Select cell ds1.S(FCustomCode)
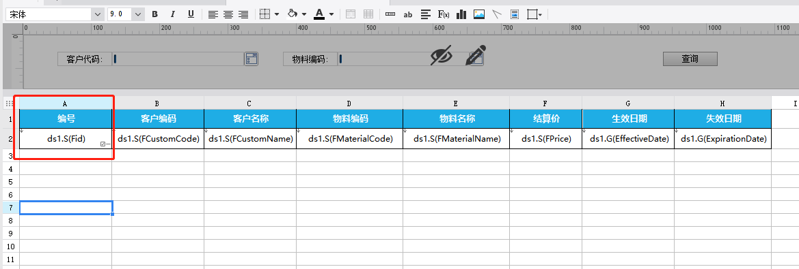This screenshot has height=269, width=799. pos(157,138)
